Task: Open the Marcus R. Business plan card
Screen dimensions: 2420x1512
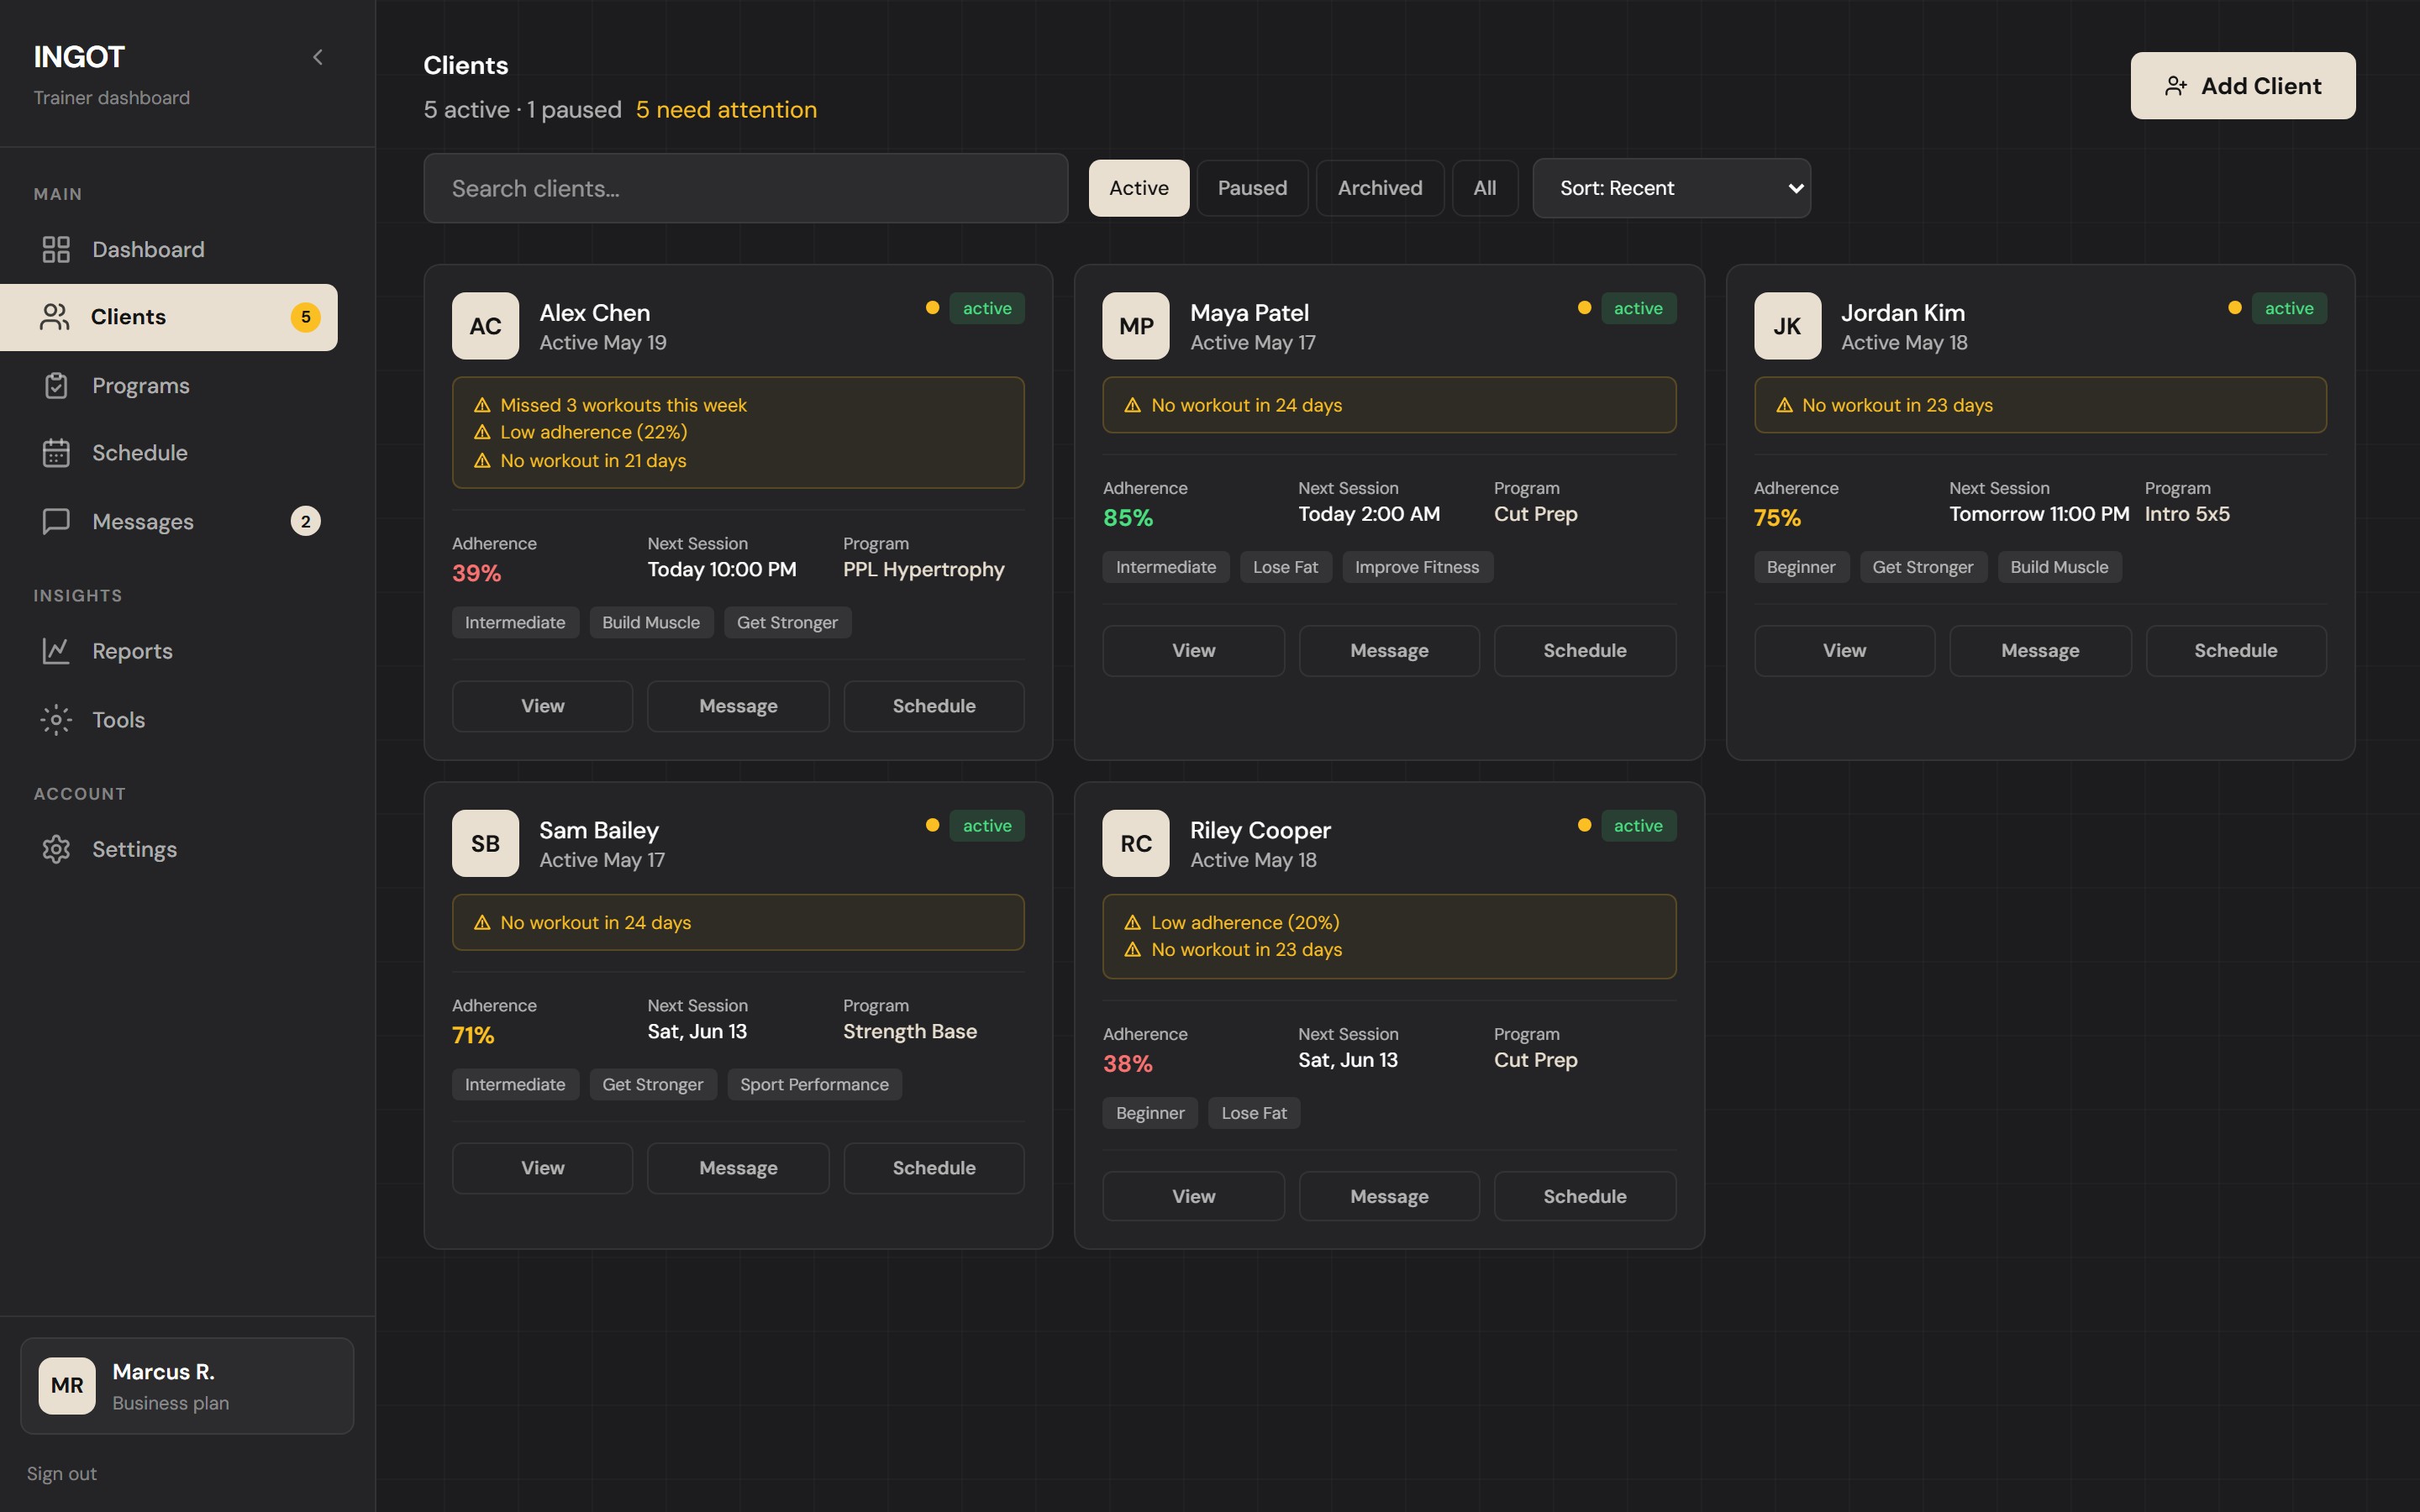Action: coord(187,1386)
